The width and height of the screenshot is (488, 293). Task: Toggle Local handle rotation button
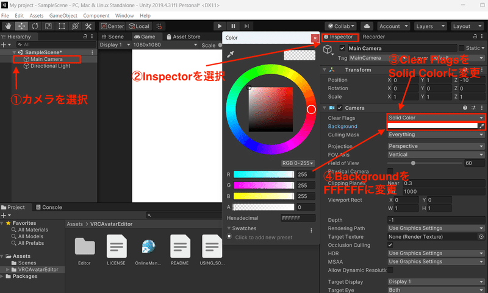point(139,26)
